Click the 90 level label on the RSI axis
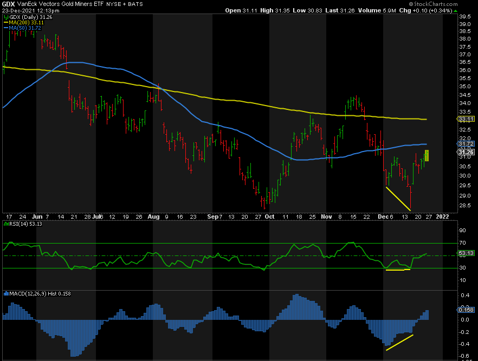The height and width of the screenshot is (361, 478). pyautogui.click(x=462, y=231)
